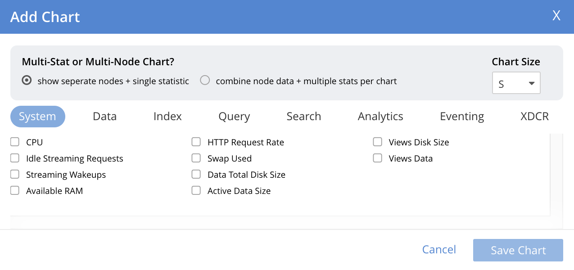Viewport: 574px width, 270px height.
Task: Select 'combine node data + multiple stats' option
Action: click(205, 80)
